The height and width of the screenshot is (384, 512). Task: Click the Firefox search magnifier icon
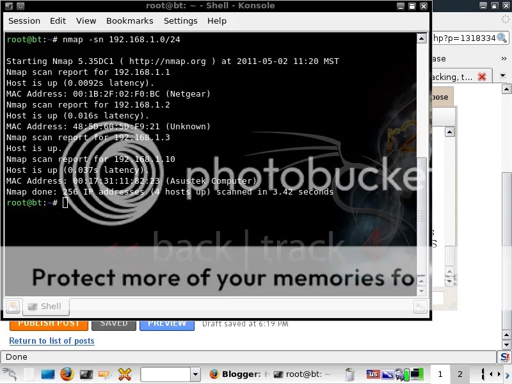tap(502, 38)
